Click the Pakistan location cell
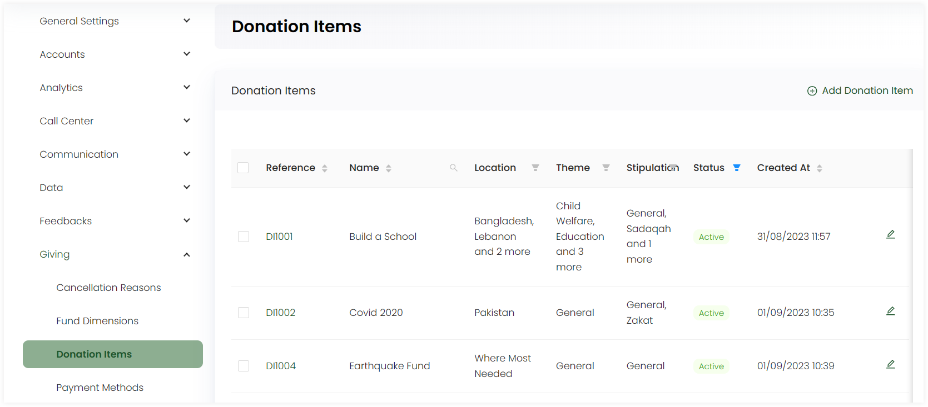 coord(494,313)
